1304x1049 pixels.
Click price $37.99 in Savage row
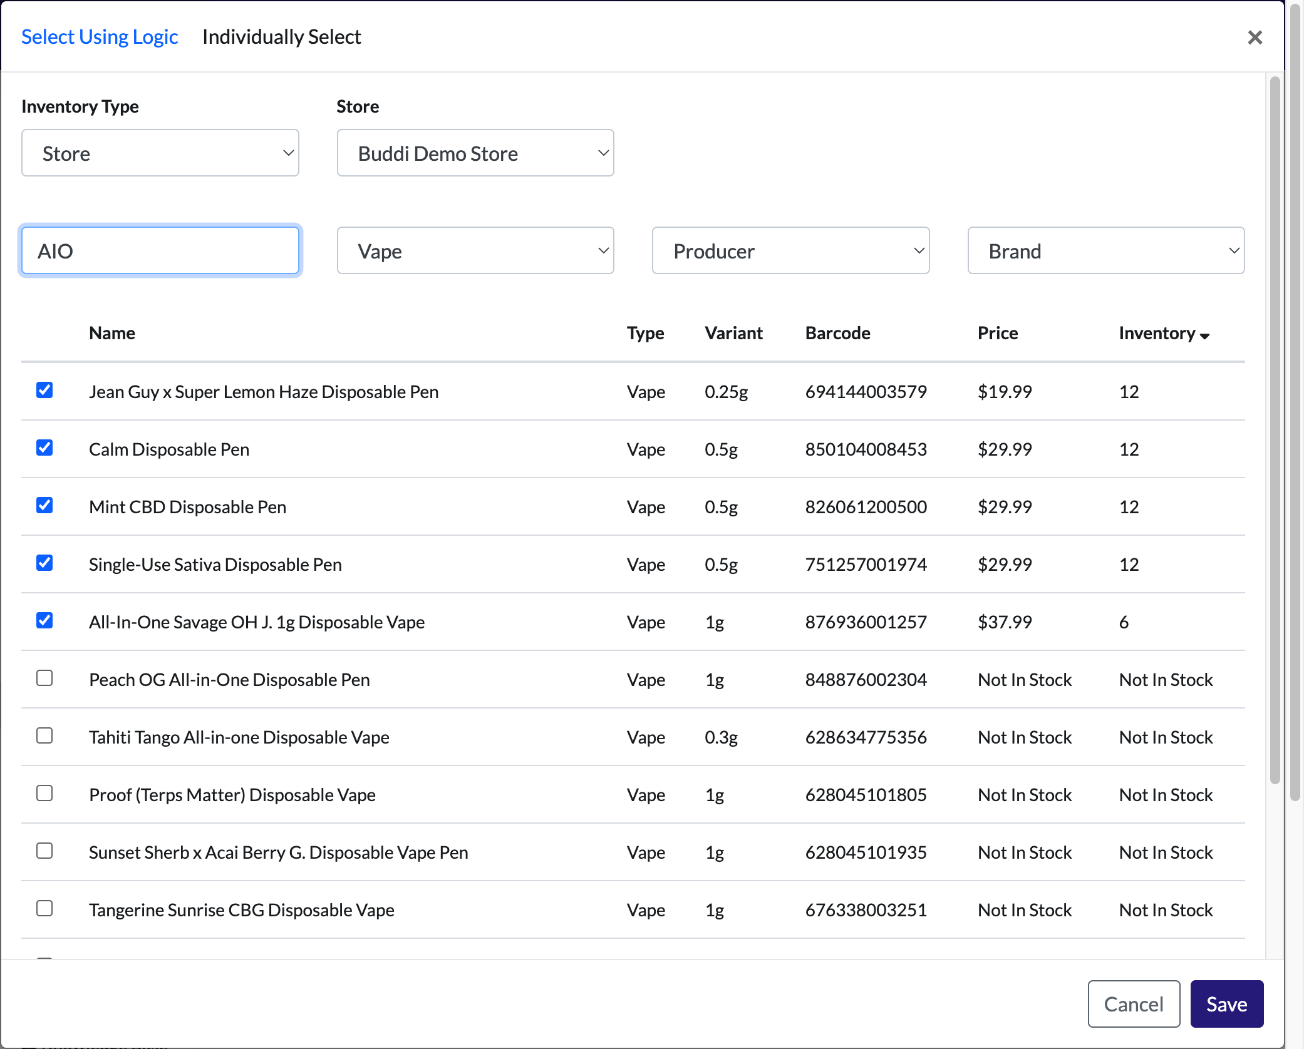[x=1005, y=622]
